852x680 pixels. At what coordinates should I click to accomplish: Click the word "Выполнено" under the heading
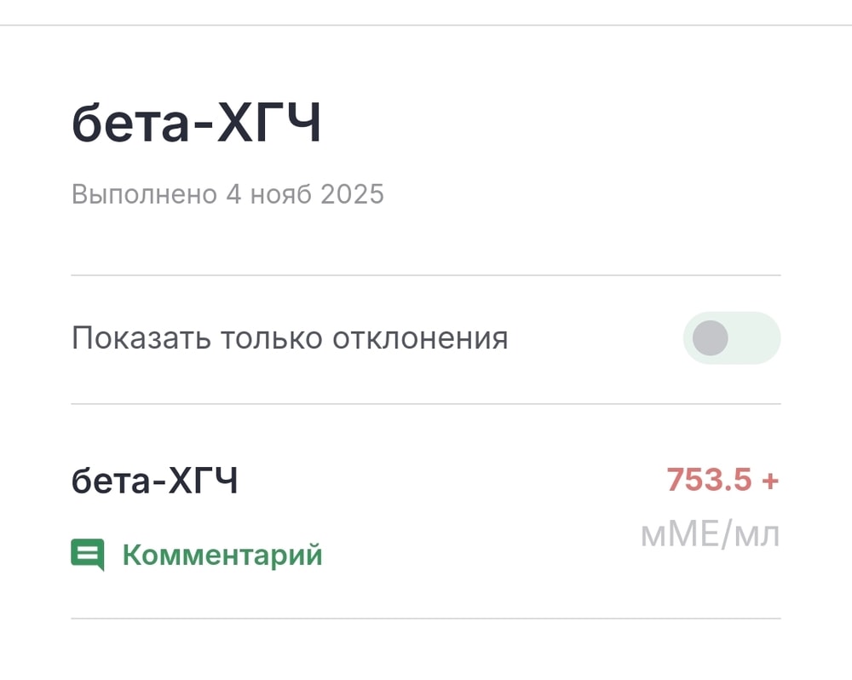(x=144, y=194)
